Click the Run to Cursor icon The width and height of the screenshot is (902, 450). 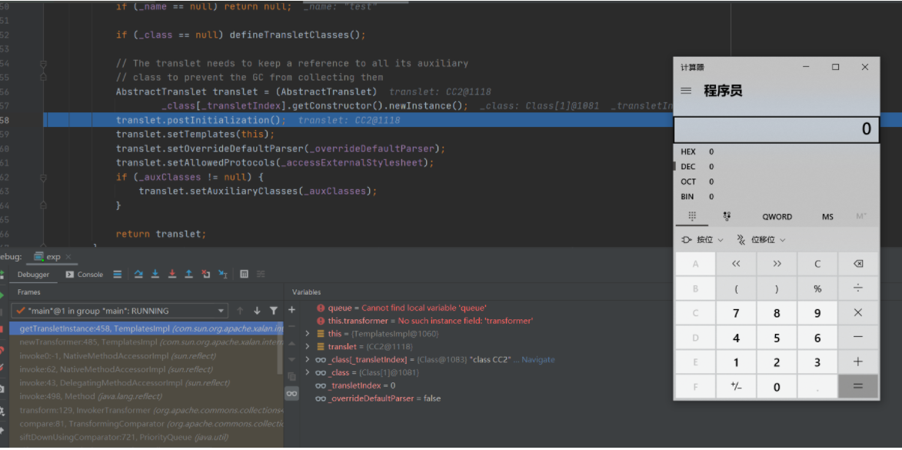coord(223,275)
